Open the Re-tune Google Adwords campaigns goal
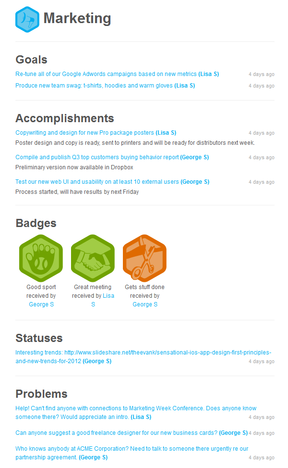Image resolution: width=288 pixels, height=468 pixels. [117, 74]
